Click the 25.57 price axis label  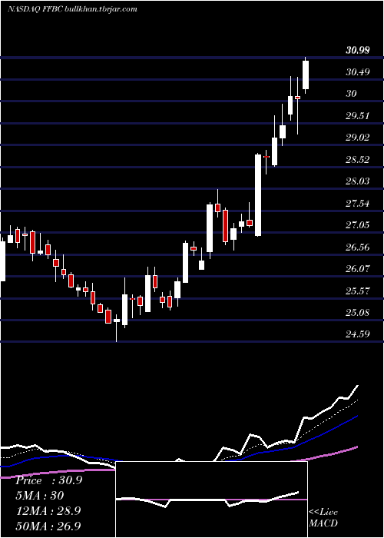point(358,291)
